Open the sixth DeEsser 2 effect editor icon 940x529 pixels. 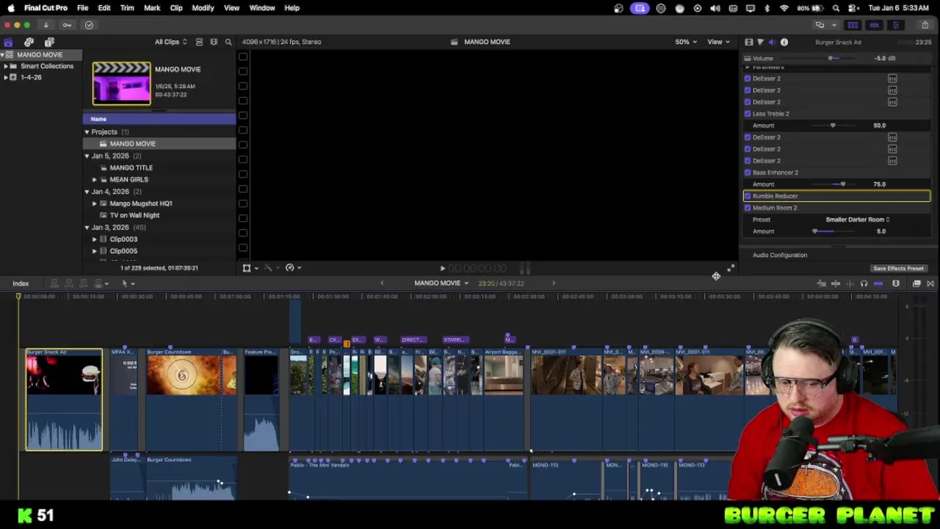point(892,161)
